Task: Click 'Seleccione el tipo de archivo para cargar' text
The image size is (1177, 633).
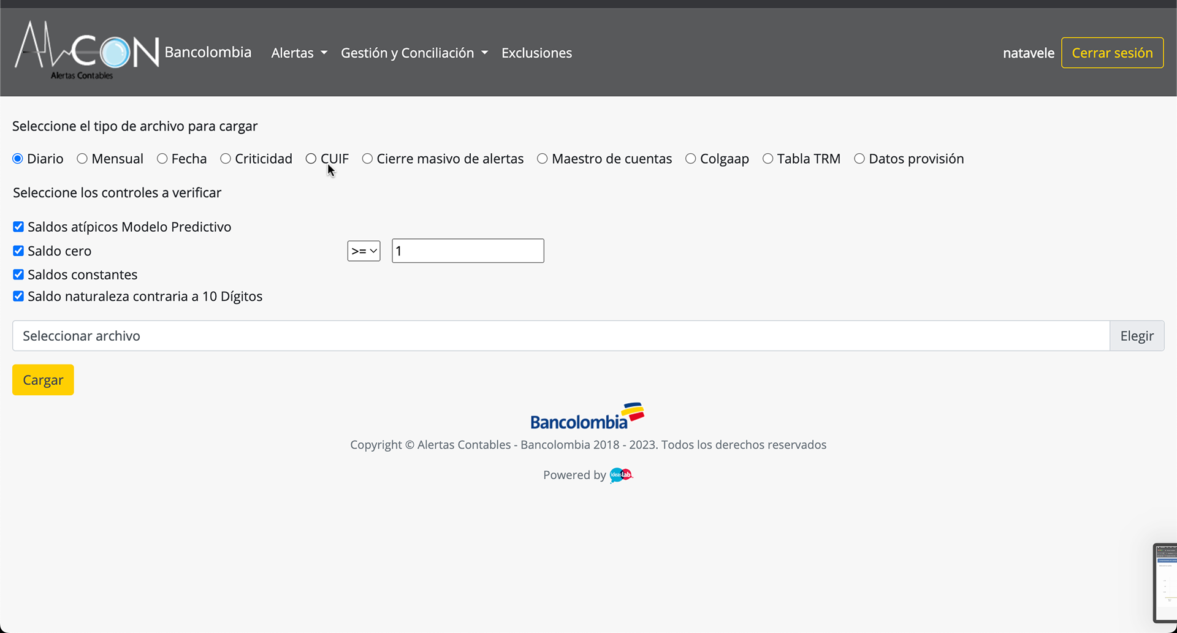Action: [x=135, y=126]
